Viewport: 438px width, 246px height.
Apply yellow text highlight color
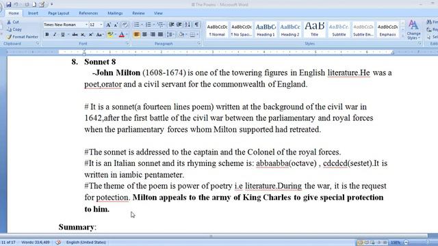(x=110, y=35)
